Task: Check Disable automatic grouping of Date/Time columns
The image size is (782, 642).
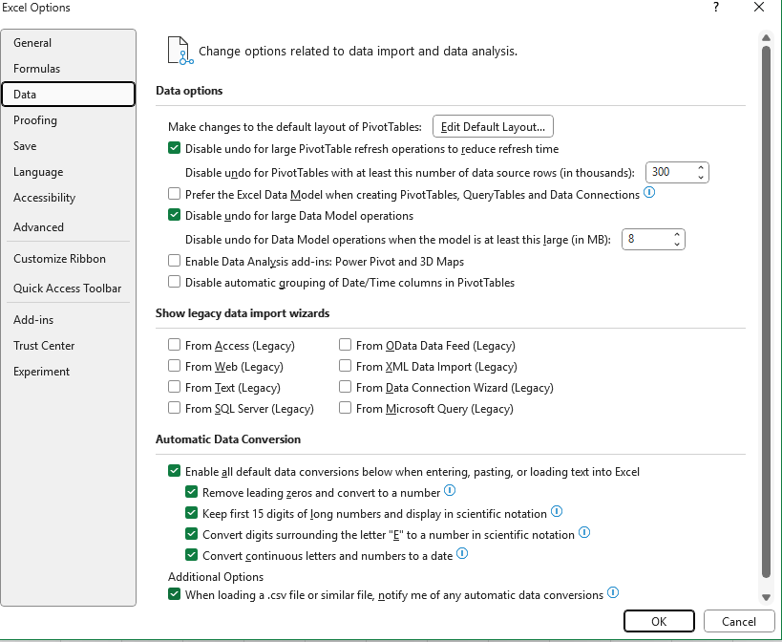Action: point(174,282)
